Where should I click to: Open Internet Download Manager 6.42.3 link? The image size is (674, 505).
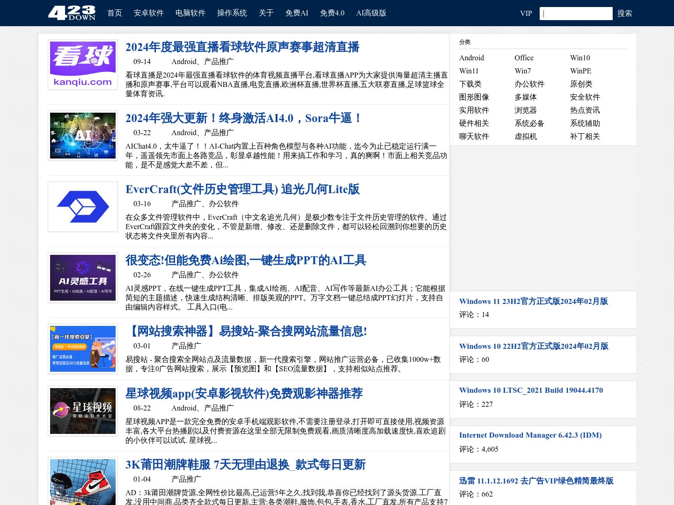coord(530,435)
